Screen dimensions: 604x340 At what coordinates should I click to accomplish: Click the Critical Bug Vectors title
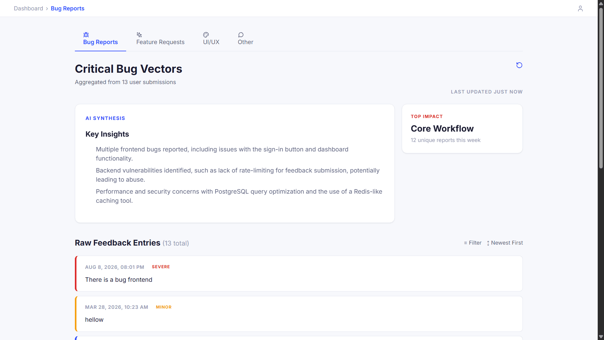pyautogui.click(x=128, y=69)
